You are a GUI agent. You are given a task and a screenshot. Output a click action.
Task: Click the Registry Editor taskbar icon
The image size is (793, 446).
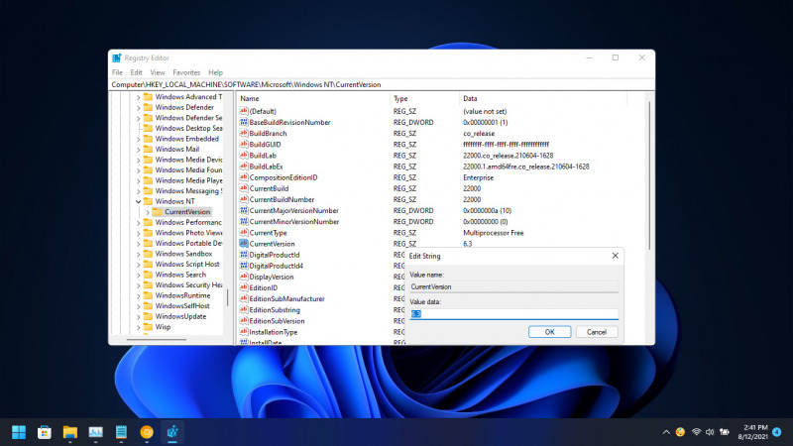point(171,432)
